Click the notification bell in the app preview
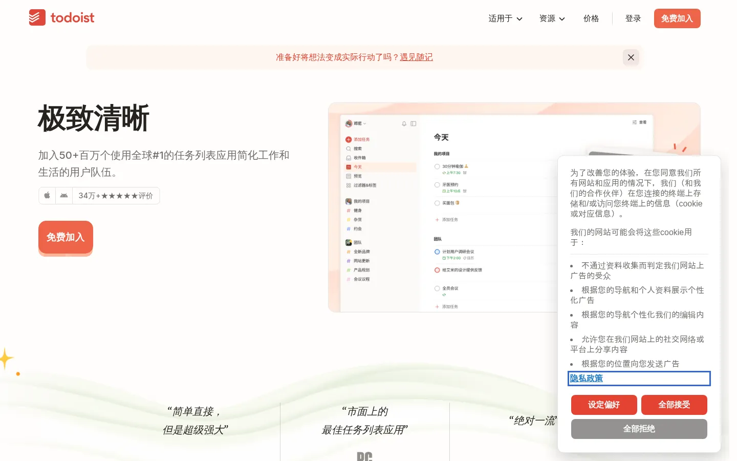The image size is (737, 461). pyautogui.click(x=404, y=123)
